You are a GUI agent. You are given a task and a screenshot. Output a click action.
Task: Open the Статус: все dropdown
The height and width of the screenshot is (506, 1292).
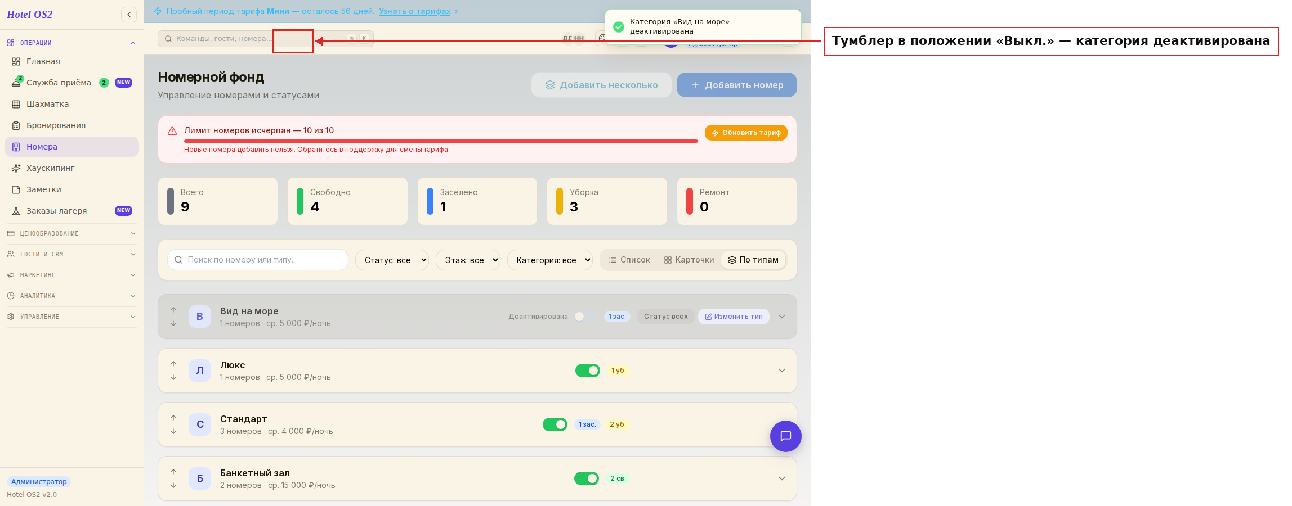pos(392,260)
